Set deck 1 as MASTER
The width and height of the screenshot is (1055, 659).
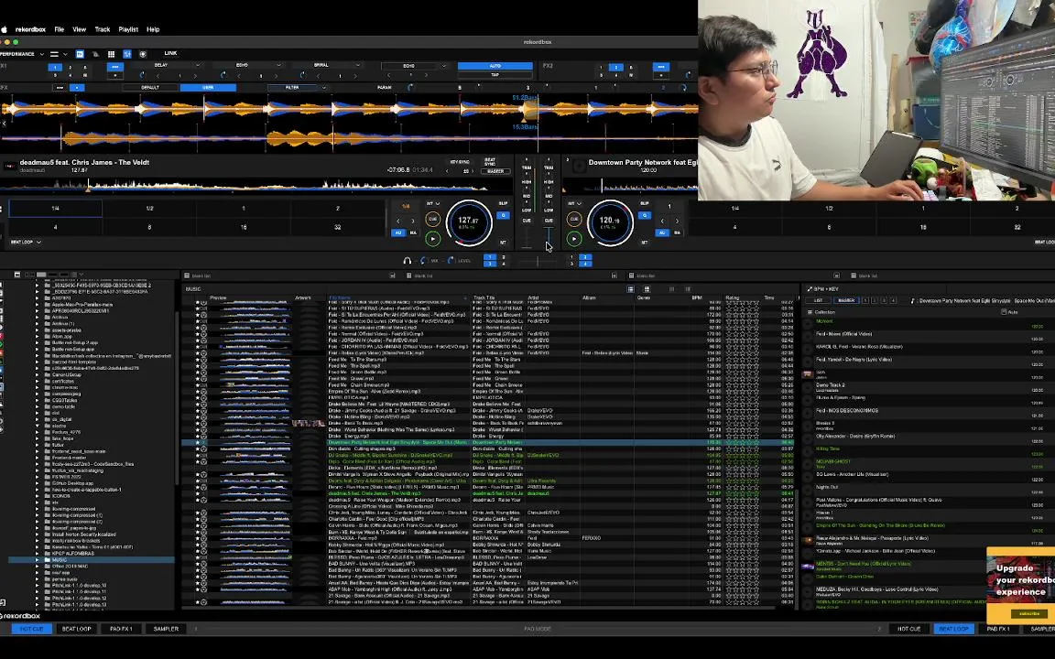495,171
